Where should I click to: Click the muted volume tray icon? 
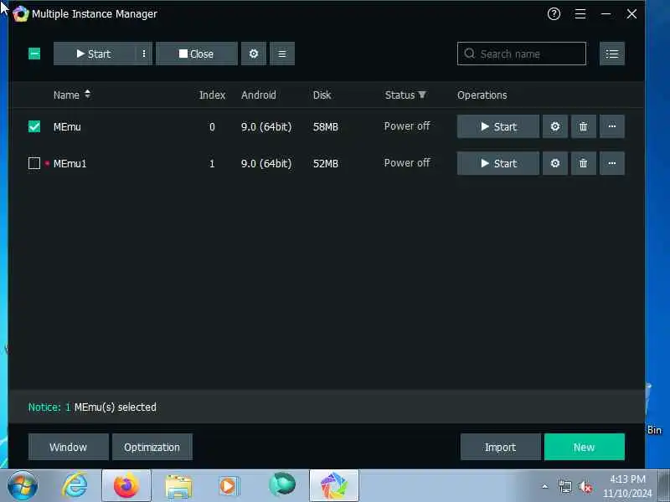[585, 487]
